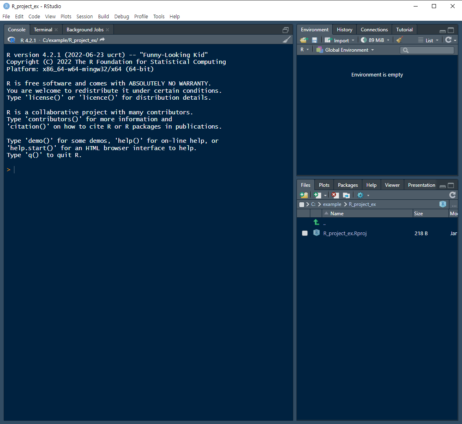This screenshot has height=424, width=462.
Task: Open the R_project_ex.Rproj file
Action: click(x=345, y=234)
